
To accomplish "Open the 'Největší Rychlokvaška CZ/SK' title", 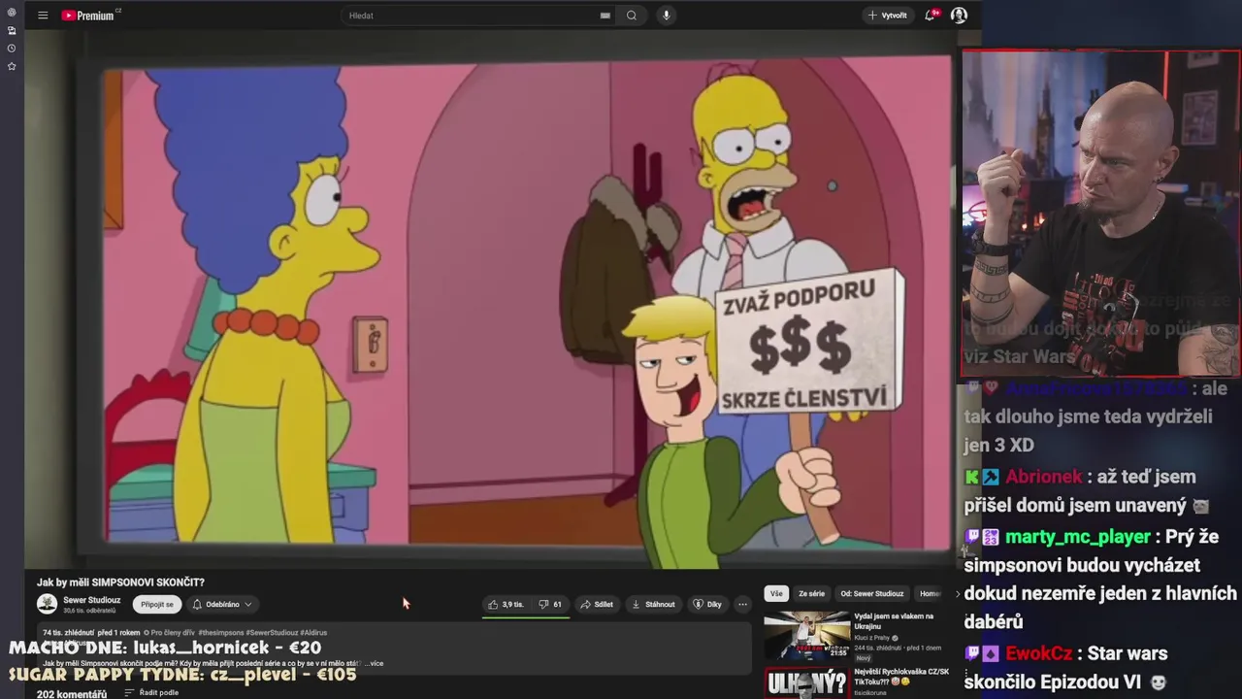I will pyautogui.click(x=901, y=676).
